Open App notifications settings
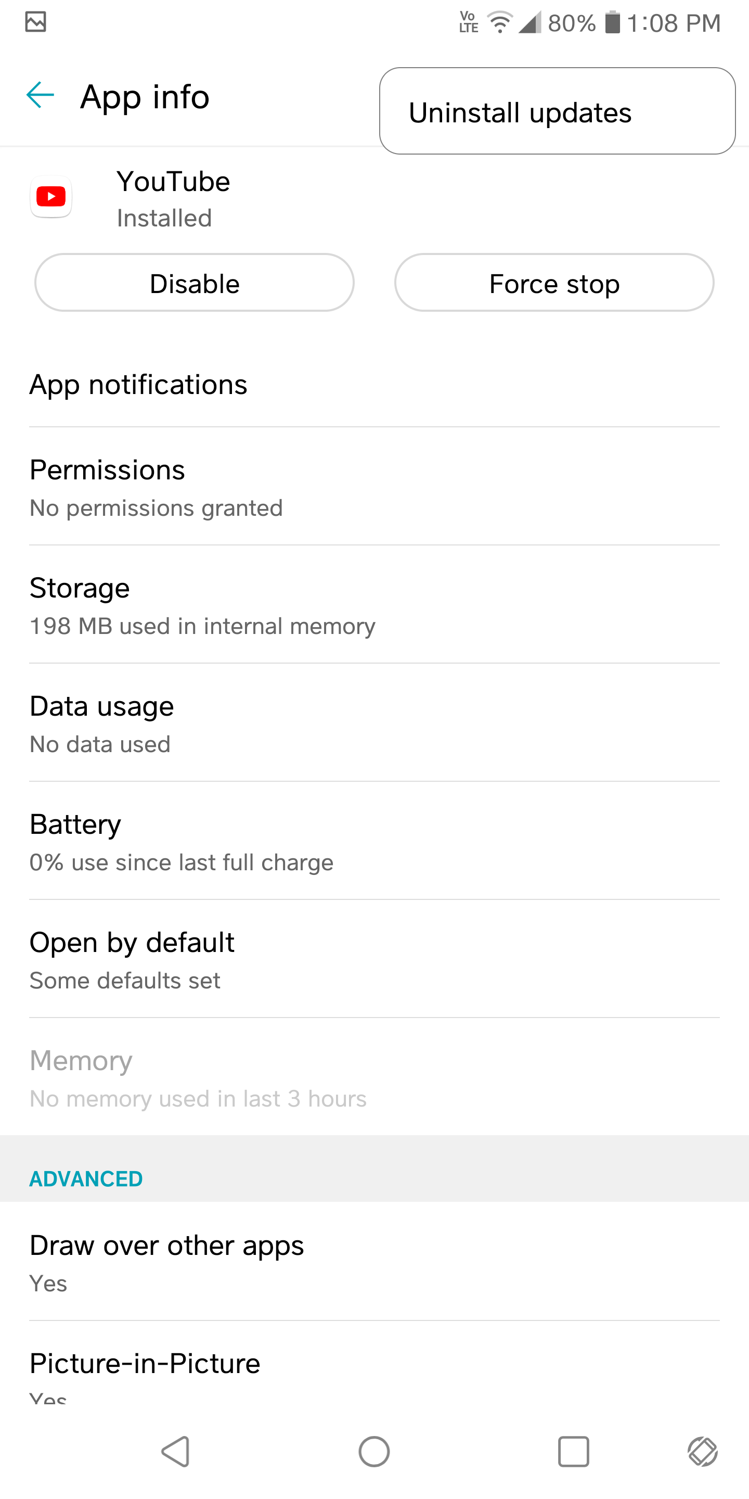The width and height of the screenshot is (749, 1499). 374,385
